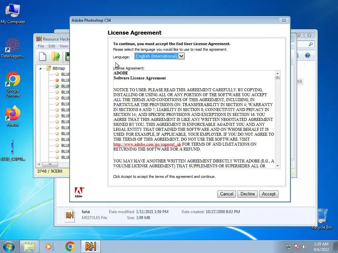The width and height of the screenshot is (338, 253).
Task: Click the Adobe logo in the installer
Action: pos(79,192)
